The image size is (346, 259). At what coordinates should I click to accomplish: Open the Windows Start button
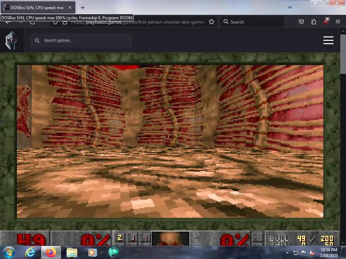click(9, 252)
